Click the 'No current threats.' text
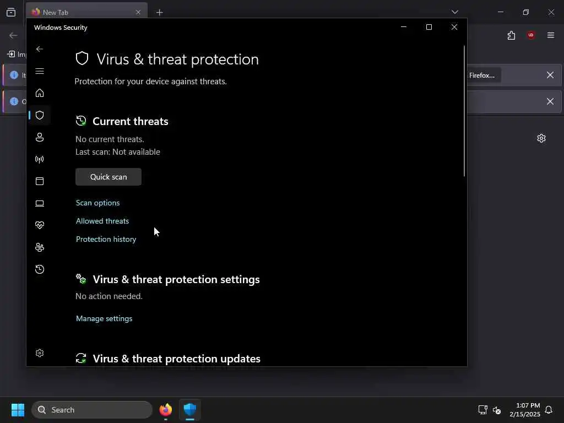The width and height of the screenshot is (564, 423). click(110, 139)
